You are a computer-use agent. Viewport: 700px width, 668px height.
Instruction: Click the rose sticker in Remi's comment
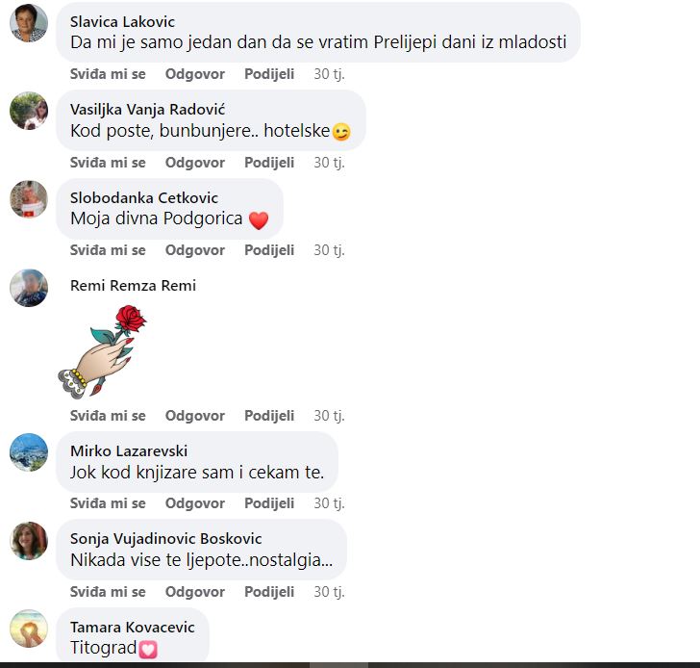(x=102, y=351)
